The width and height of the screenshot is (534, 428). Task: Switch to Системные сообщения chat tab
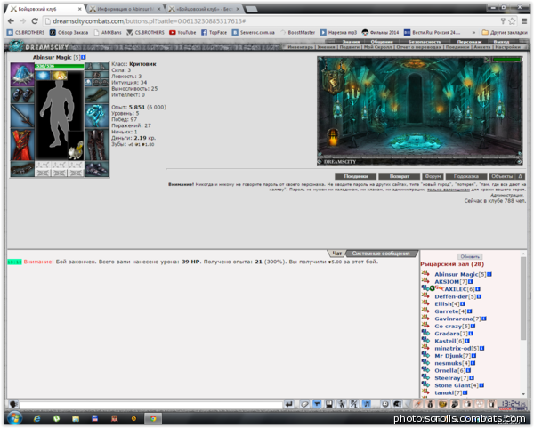[x=381, y=254]
